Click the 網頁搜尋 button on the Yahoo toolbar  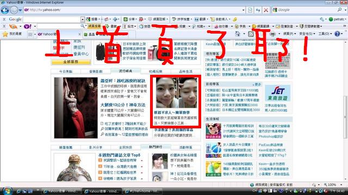click(94, 27)
